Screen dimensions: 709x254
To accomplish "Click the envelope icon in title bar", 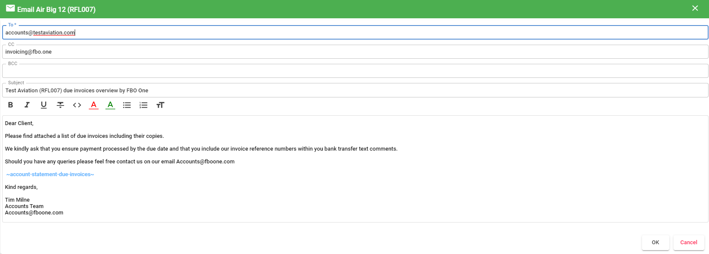I will [10, 9].
